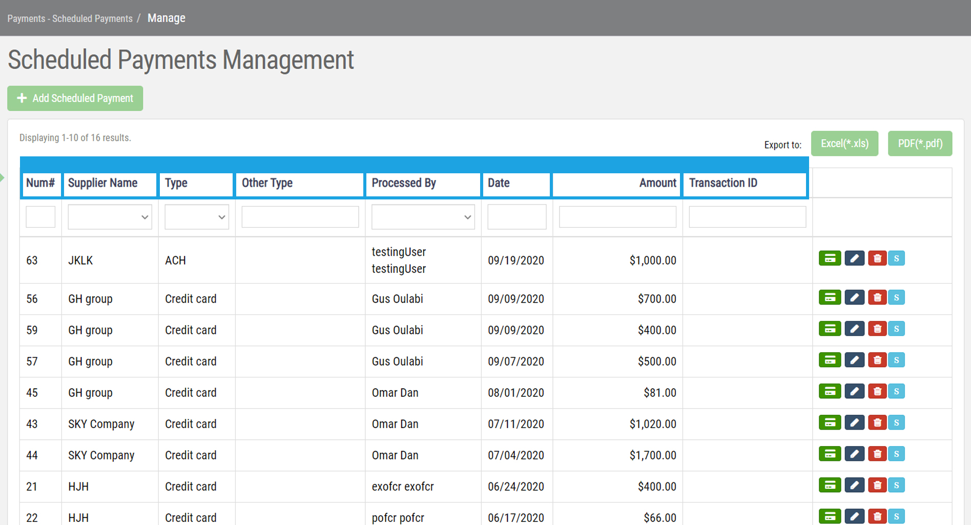971x525 pixels.
Task: Open the edit pencil icon for payment 56
Action: point(854,297)
